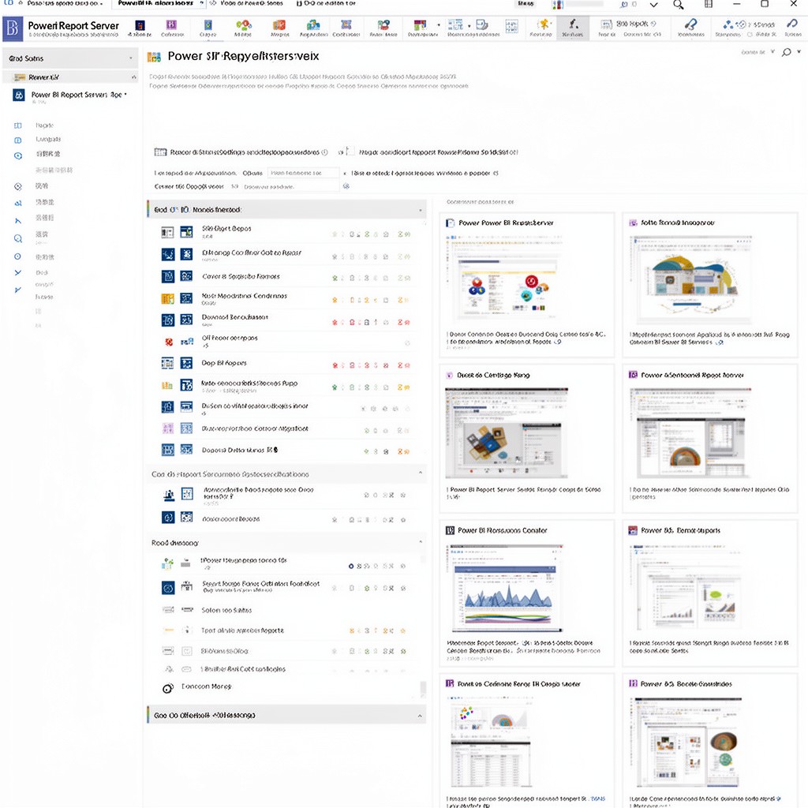Click the checkmark icon in left sidebar
Viewport: 808px width, 808px height.
[18, 272]
